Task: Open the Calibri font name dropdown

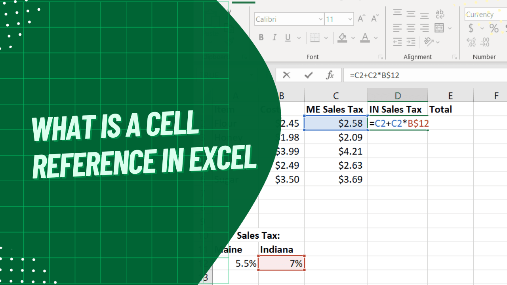Action: click(320, 19)
